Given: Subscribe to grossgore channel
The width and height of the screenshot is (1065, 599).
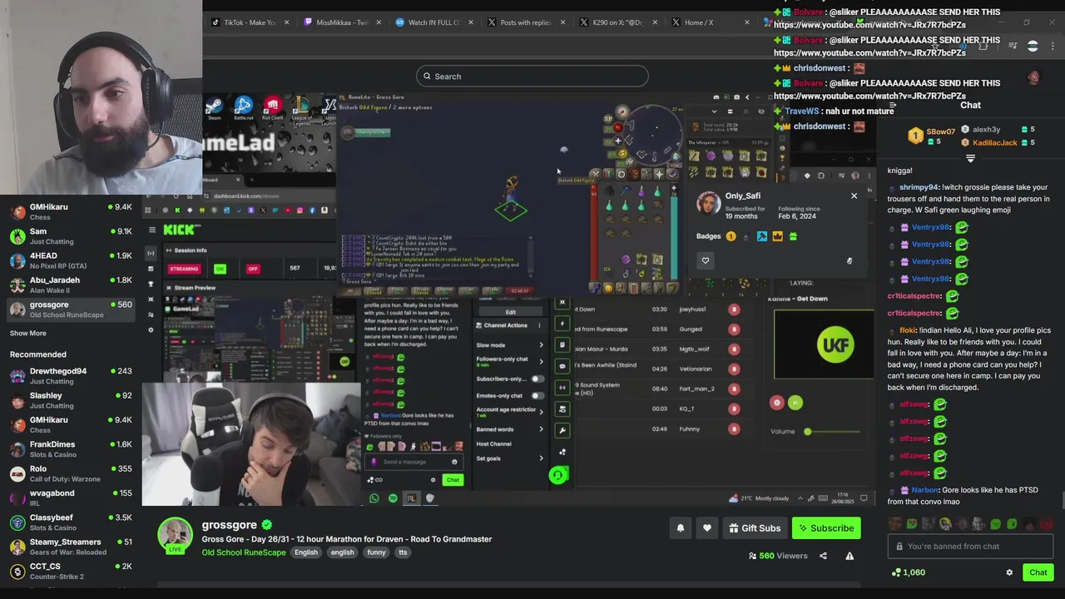Looking at the screenshot, I should point(826,528).
